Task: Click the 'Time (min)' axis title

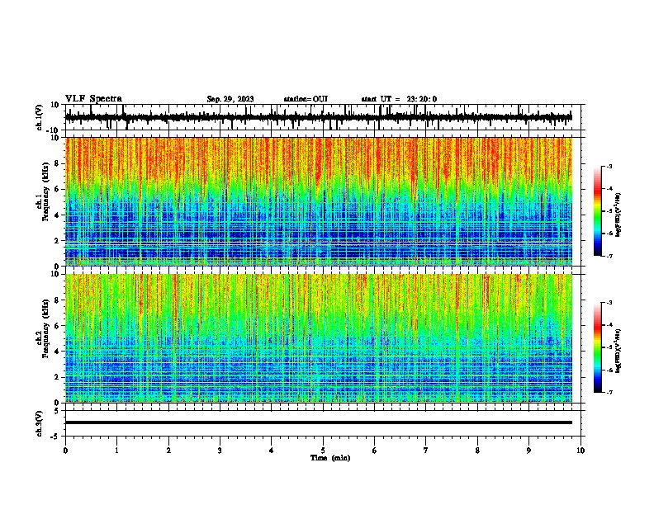Action: click(x=330, y=458)
